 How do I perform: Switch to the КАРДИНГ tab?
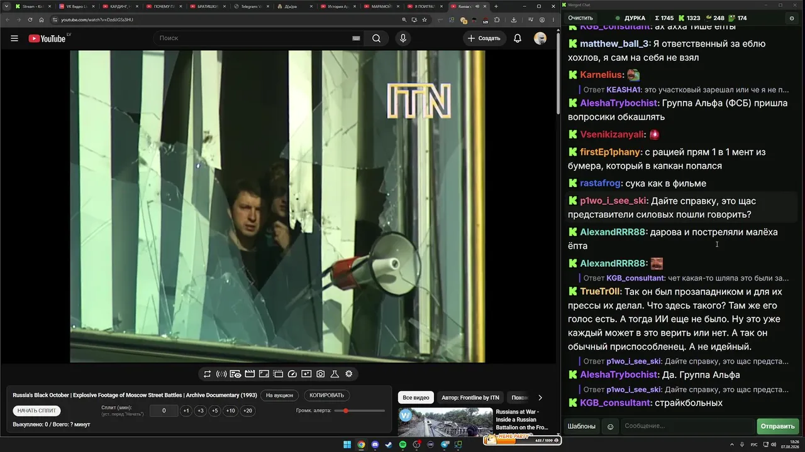pos(119,6)
